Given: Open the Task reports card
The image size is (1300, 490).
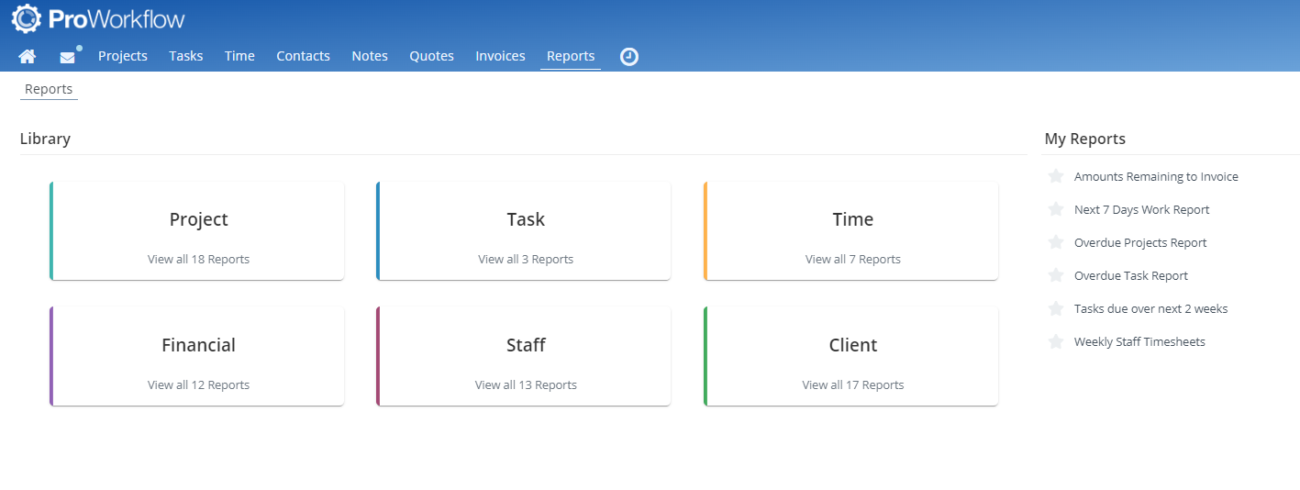Looking at the screenshot, I should pos(524,231).
